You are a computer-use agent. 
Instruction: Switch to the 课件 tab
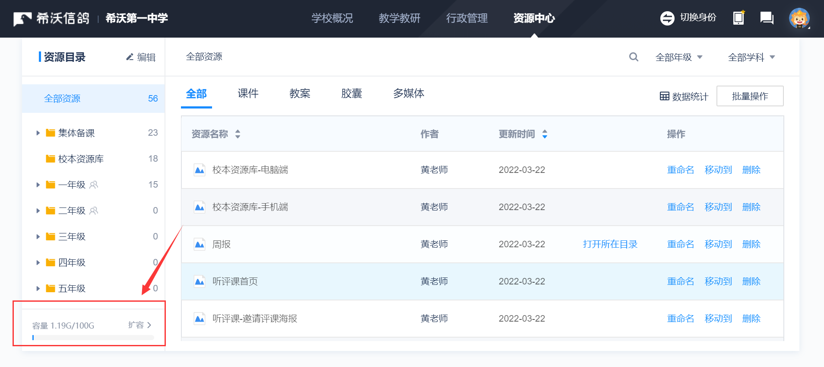click(x=248, y=93)
